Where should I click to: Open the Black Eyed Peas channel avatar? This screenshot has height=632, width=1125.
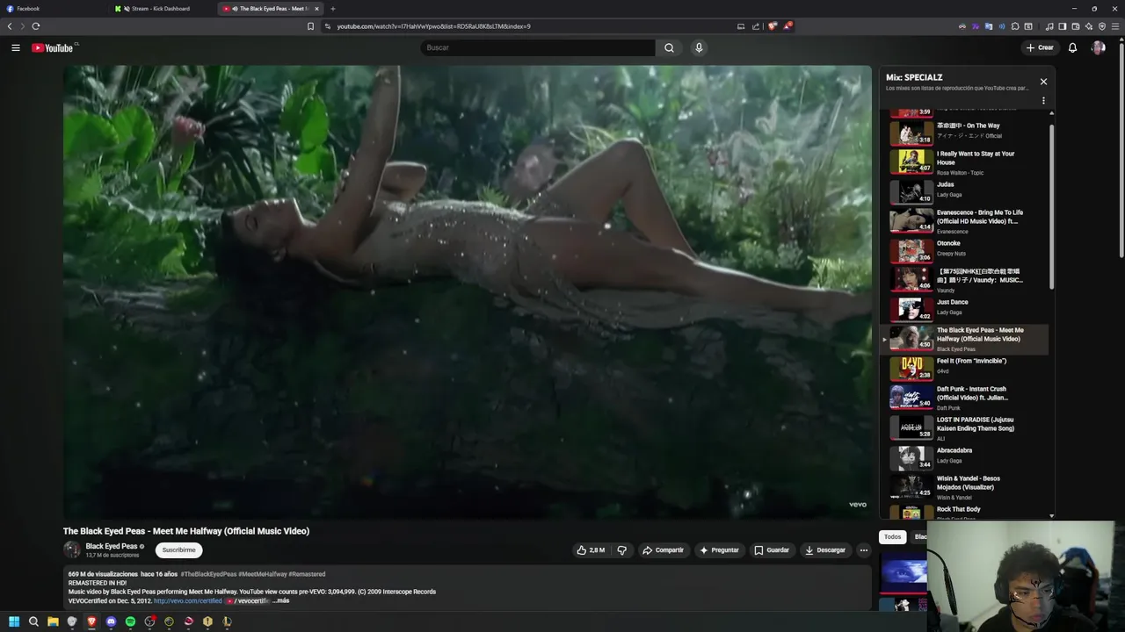tap(72, 550)
